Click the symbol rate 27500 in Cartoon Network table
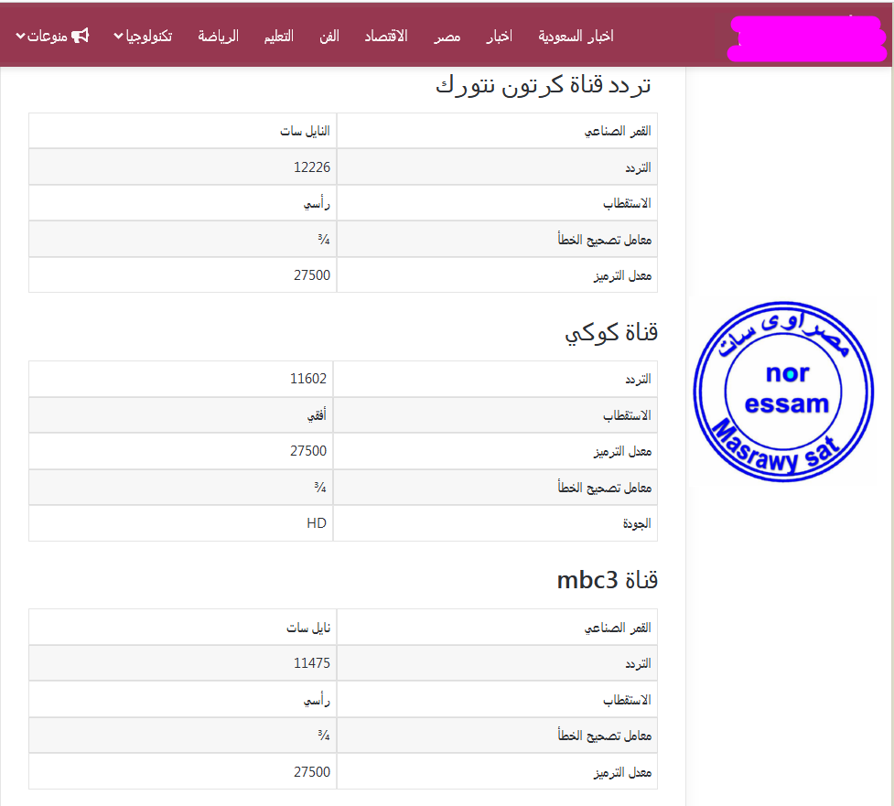The width and height of the screenshot is (894, 806). 312,275
